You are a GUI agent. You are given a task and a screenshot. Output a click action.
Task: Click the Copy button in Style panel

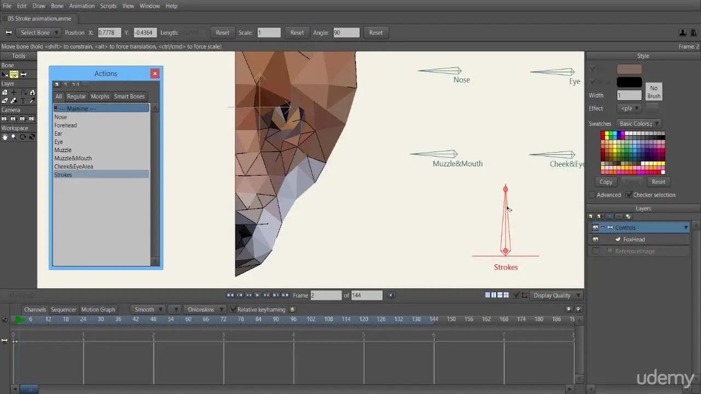click(x=606, y=182)
